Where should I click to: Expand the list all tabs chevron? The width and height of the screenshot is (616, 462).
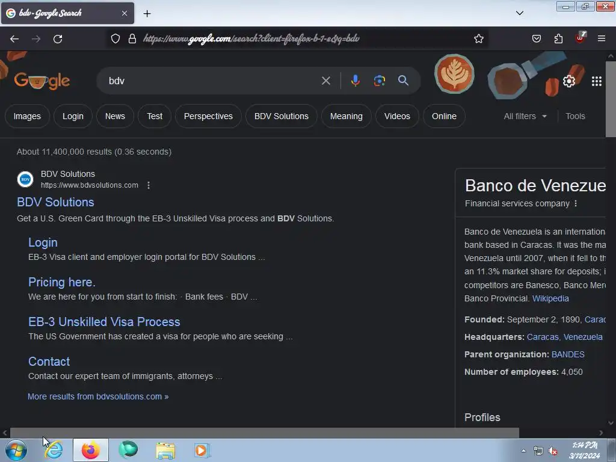(519, 13)
